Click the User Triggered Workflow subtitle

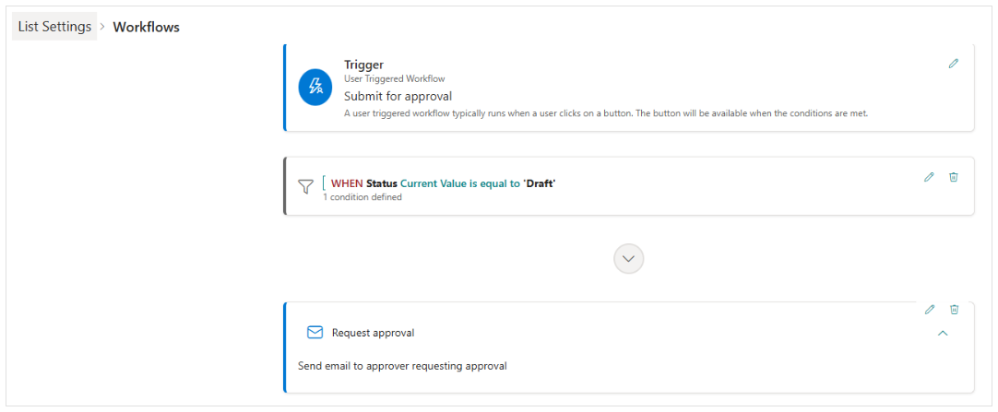tap(394, 79)
